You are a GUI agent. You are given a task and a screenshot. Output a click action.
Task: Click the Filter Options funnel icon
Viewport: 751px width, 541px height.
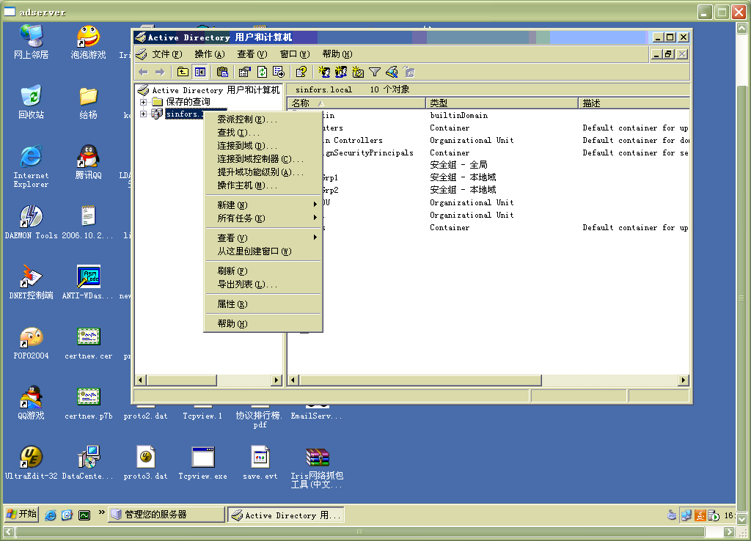click(375, 72)
